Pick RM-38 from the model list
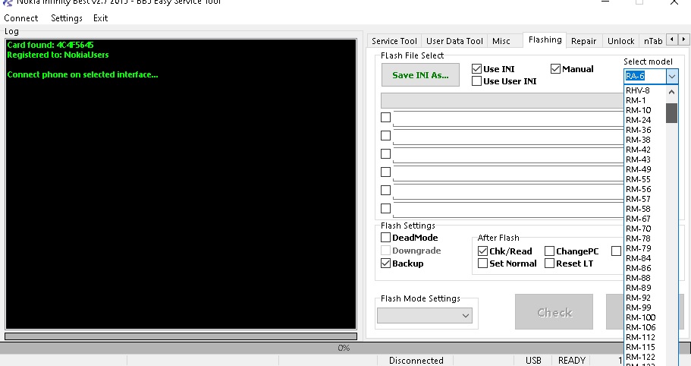Screen dimensions: 691x366 (x=646, y=140)
